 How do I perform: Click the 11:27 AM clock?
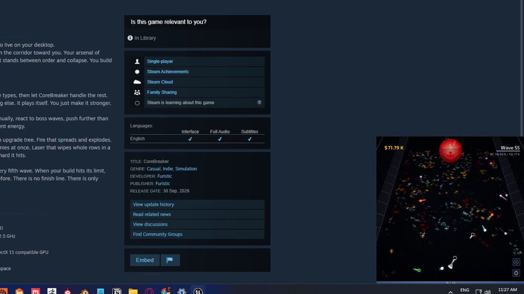click(507, 290)
